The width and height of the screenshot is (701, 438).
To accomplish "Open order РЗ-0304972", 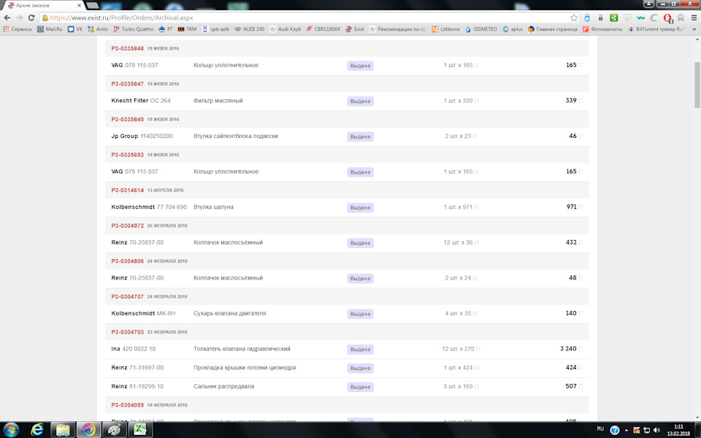I will (127, 226).
